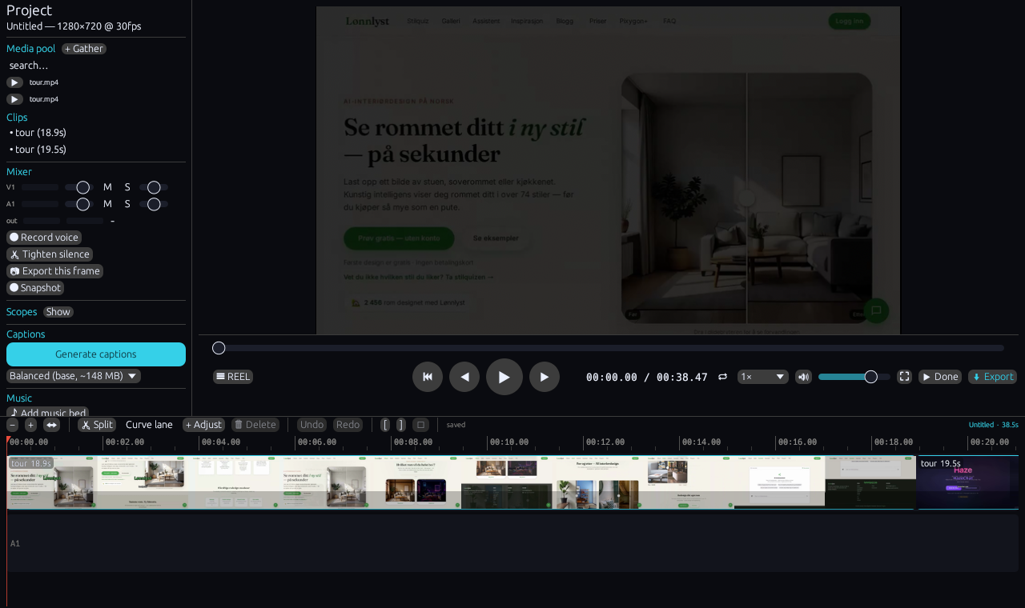Open the caption model dropdown
1025x608 pixels.
(74, 376)
